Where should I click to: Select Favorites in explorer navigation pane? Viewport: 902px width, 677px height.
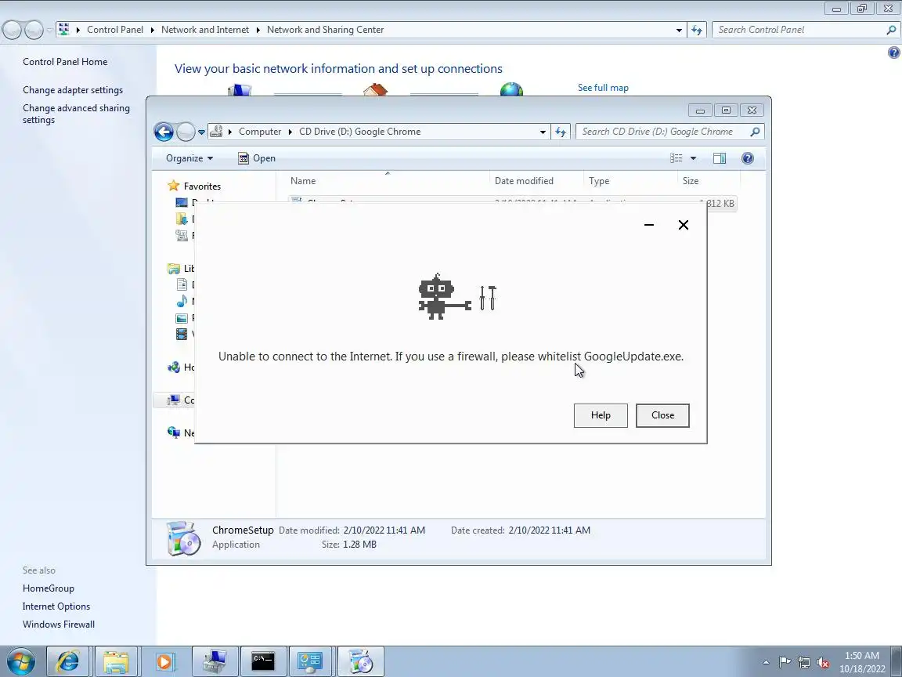pos(202,186)
